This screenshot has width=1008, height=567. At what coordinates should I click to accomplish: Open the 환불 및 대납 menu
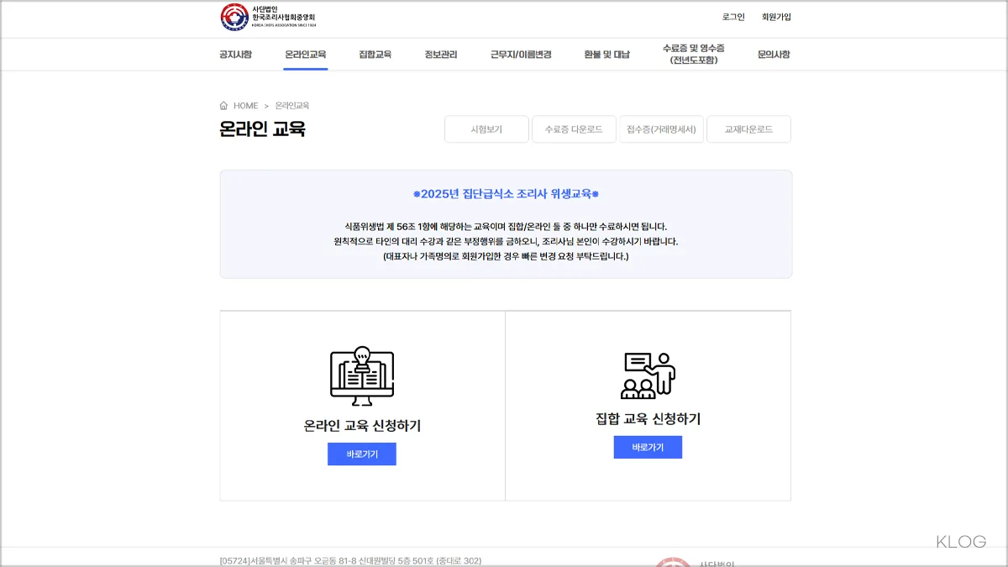pos(605,53)
